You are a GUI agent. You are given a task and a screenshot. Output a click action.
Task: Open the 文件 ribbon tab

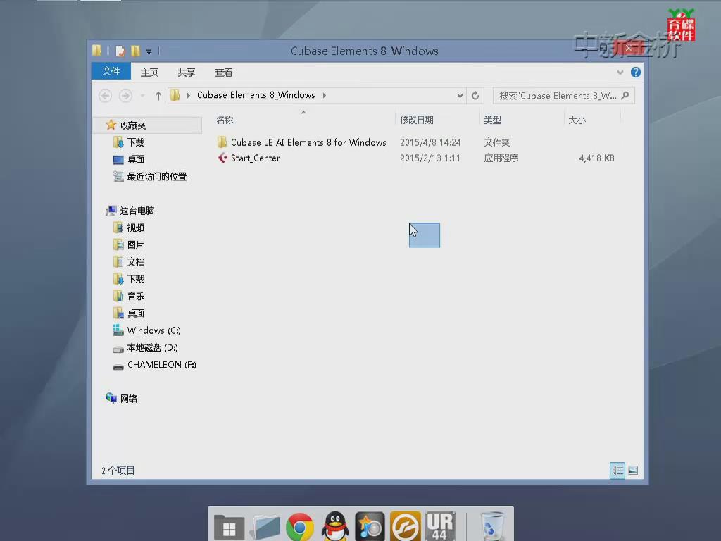(111, 72)
